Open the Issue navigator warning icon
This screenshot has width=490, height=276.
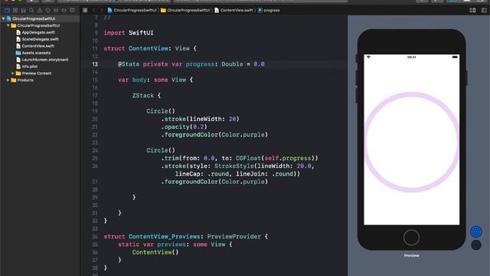40,10
